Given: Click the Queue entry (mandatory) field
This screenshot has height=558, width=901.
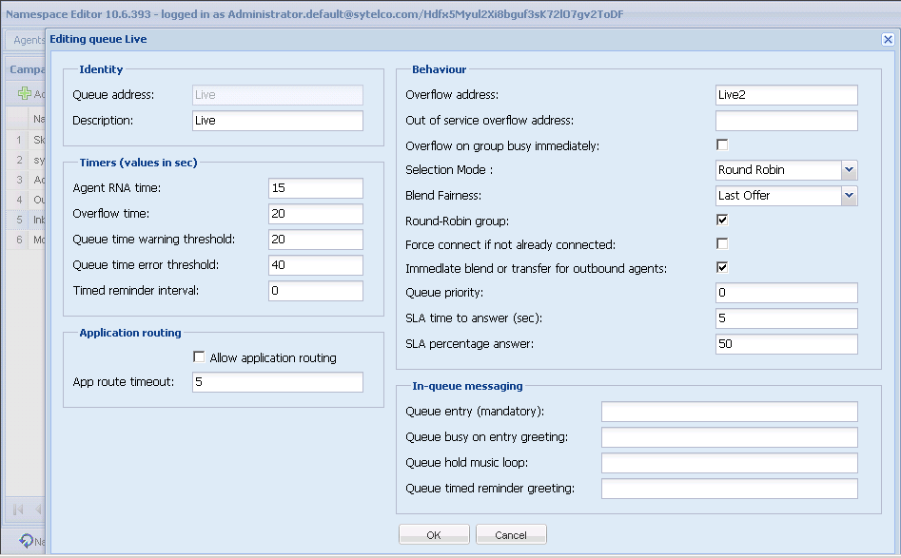Looking at the screenshot, I should (x=729, y=412).
